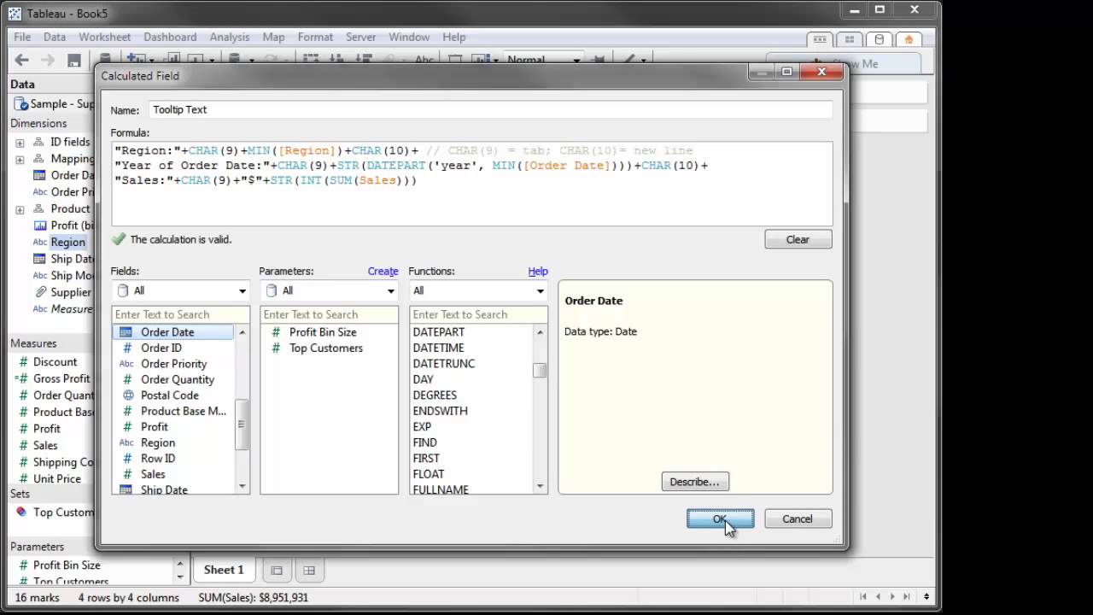Screen dimensions: 1093x615
Task: Click the Create parameter link
Action: click(x=383, y=271)
